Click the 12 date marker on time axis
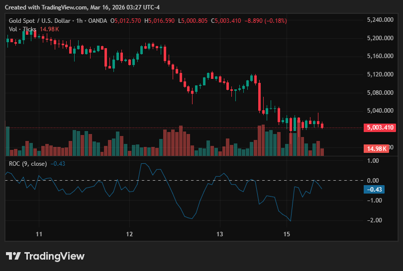 (129, 234)
